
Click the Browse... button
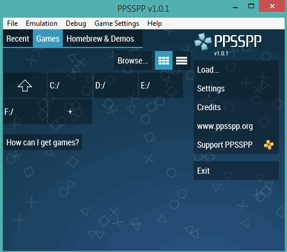click(133, 60)
